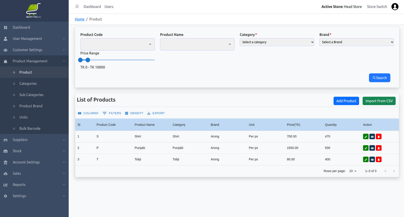Open the DENSITY table tool

click(x=134, y=113)
